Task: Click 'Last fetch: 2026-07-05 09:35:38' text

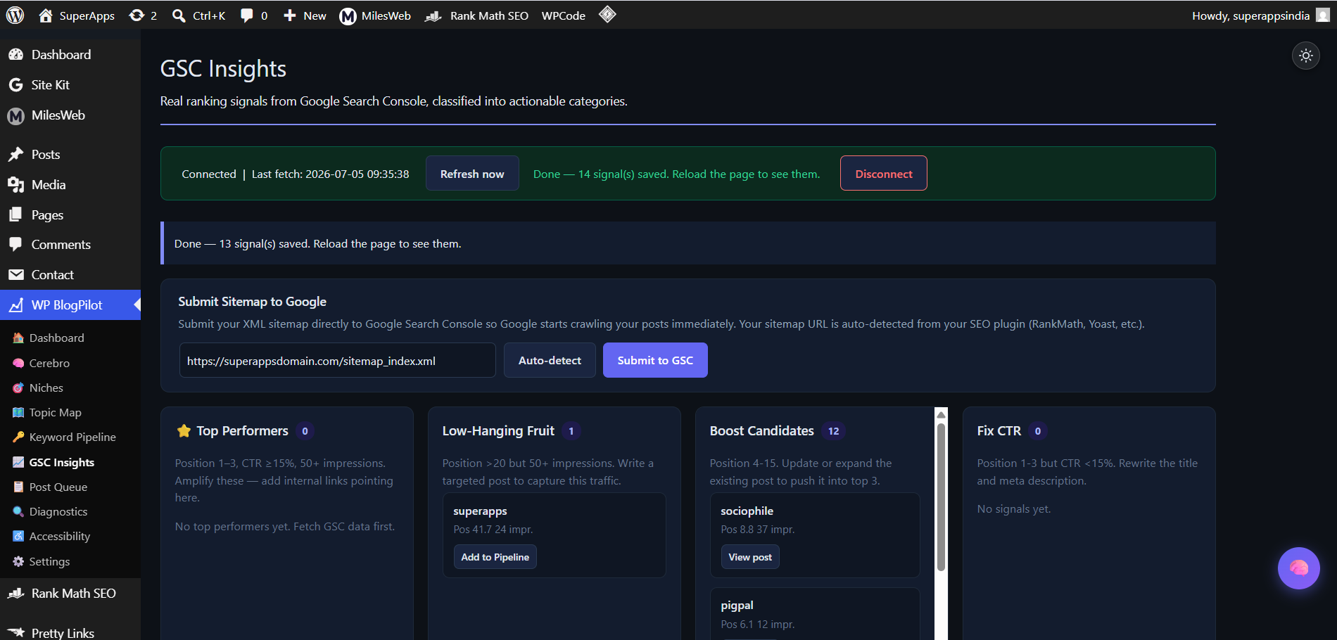Action: click(330, 174)
